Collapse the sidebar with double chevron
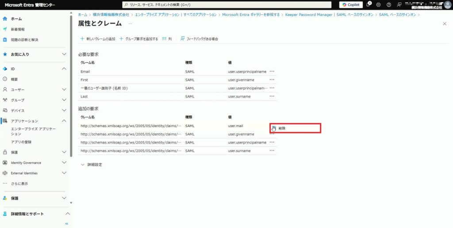453x228 pixels. tap(67, 224)
